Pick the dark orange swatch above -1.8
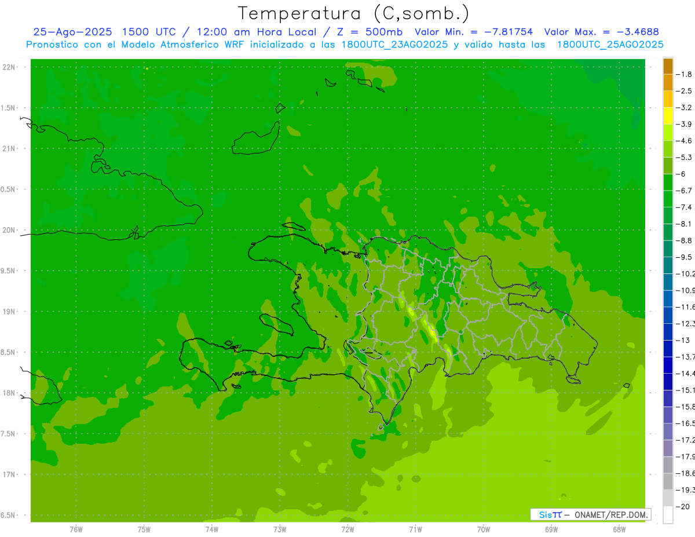Image resolution: width=695 pixels, height=537 pixels. coord(668,66)
